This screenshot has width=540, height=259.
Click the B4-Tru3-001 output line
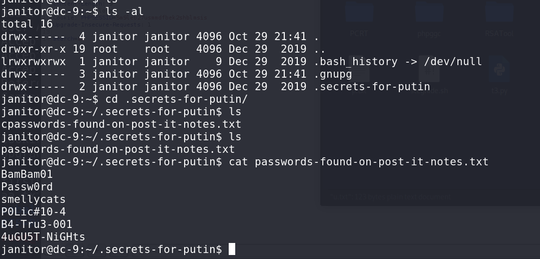pos(37,224)
